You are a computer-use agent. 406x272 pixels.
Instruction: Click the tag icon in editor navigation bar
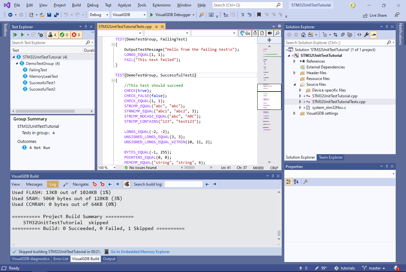[x=270, y=33]
